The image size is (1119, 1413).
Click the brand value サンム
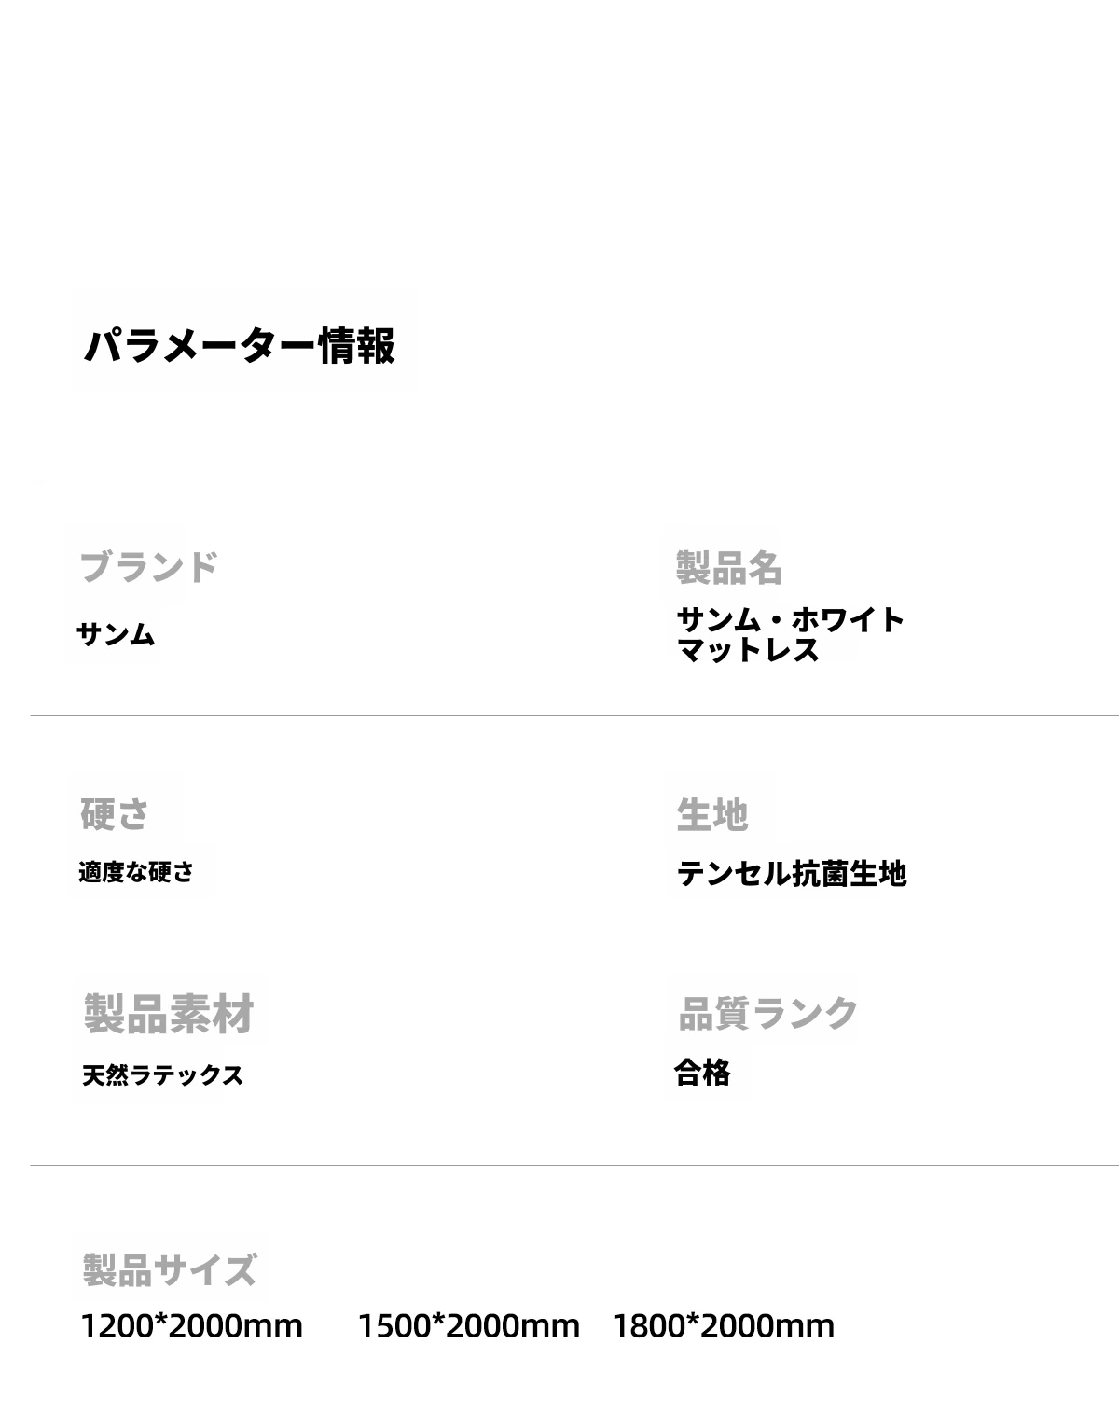[x=116, y=635]
